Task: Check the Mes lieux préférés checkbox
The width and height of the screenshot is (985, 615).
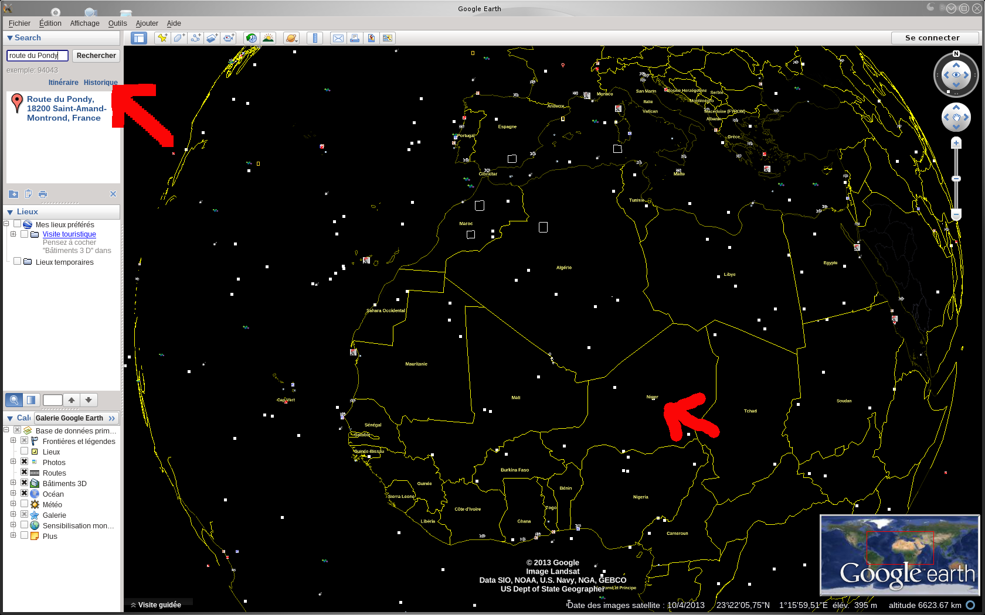Action: (18, 224)
